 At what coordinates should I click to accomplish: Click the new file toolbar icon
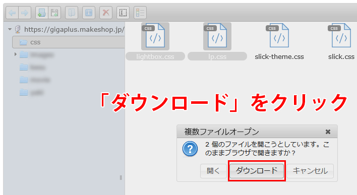coord(42,13)
